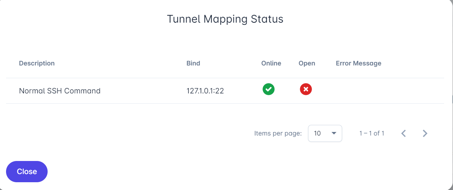Go to the next page of results
Viewport: 453px width, 190px height.
pos(425,133)
